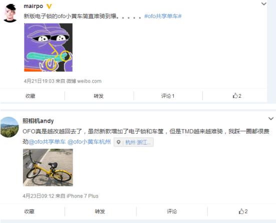Click 照相机andy's landscape avatar
The height and width of the screenshot is (223, 276).
pos(10,127)
